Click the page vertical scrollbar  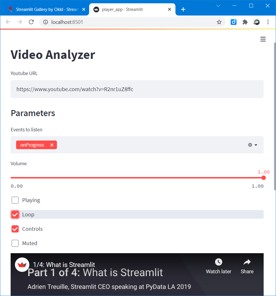pos(275,116)
